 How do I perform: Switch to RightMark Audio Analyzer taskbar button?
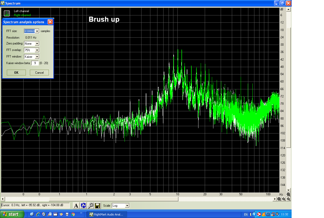coord(107,214)
